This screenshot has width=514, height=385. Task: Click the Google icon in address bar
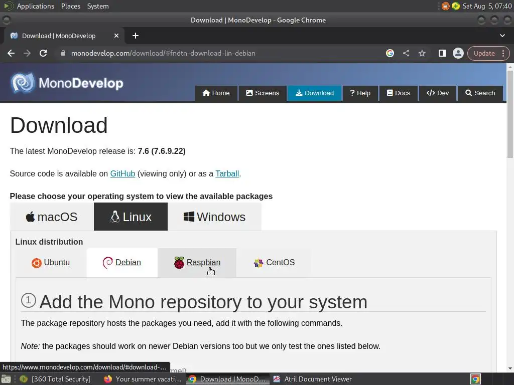click(x=390, y=53)
